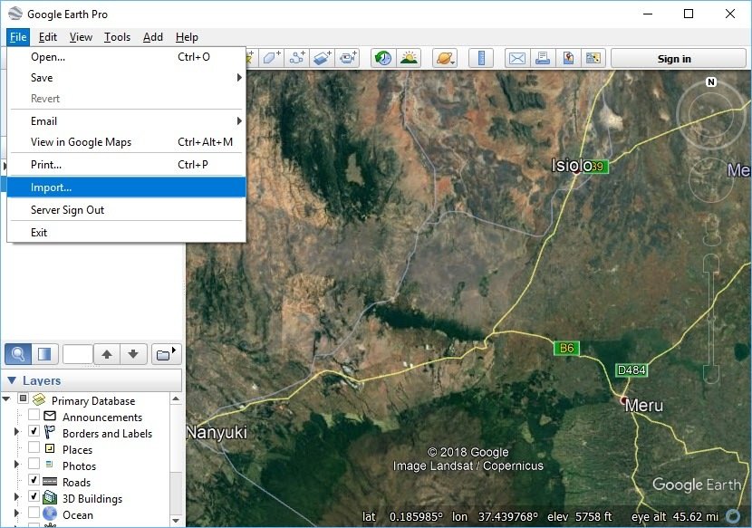The width and height of the screenshot is (752, 528).
Task: Enable the Photos layer checkbox
Action: tap(34, 464)
